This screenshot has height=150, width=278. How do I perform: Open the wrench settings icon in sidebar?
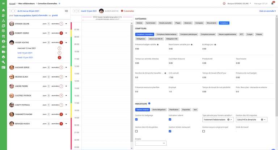pos(3,62)
